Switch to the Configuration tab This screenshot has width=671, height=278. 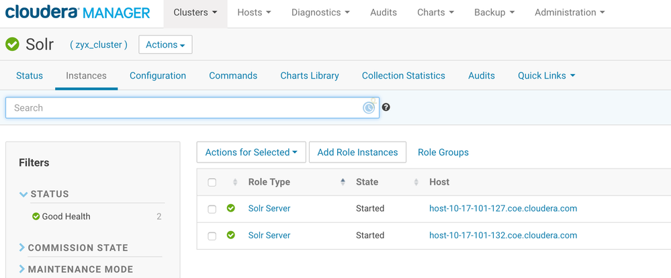tap(158, 76)
